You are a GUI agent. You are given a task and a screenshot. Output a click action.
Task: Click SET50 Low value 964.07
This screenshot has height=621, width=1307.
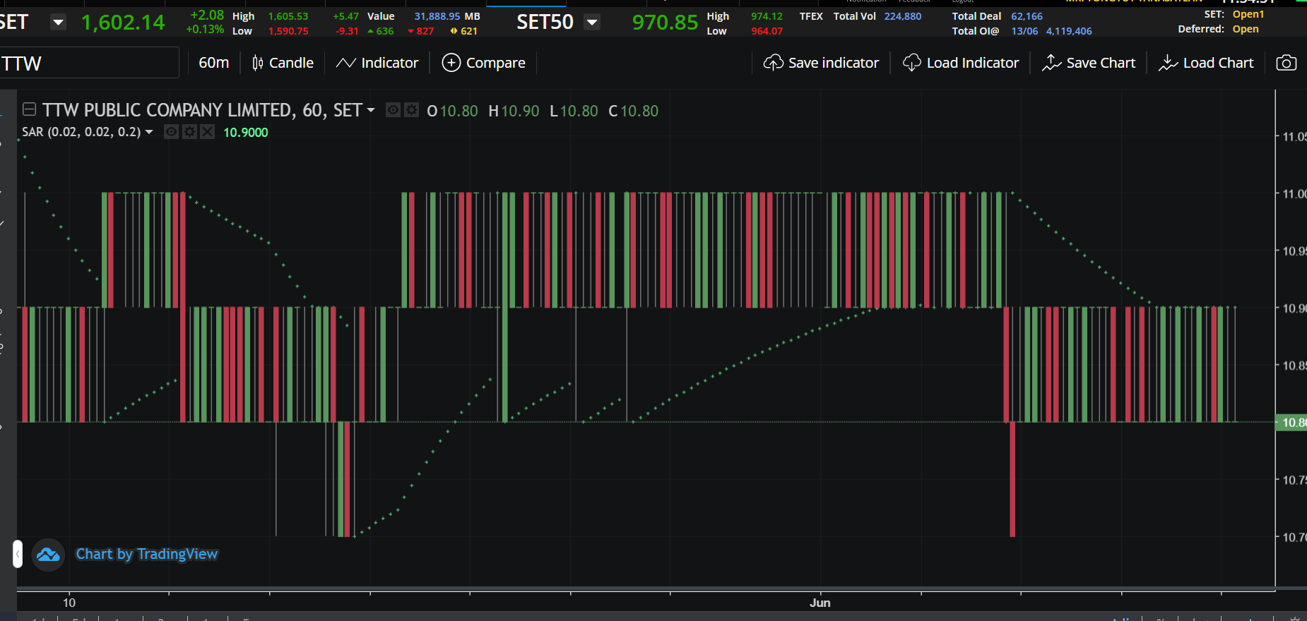767,31
